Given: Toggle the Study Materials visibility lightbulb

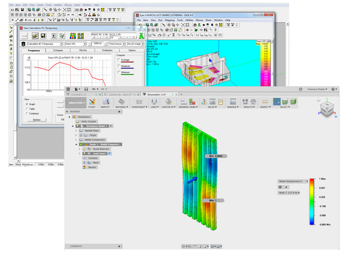Looking at the screenshot, I should [84, 149].
